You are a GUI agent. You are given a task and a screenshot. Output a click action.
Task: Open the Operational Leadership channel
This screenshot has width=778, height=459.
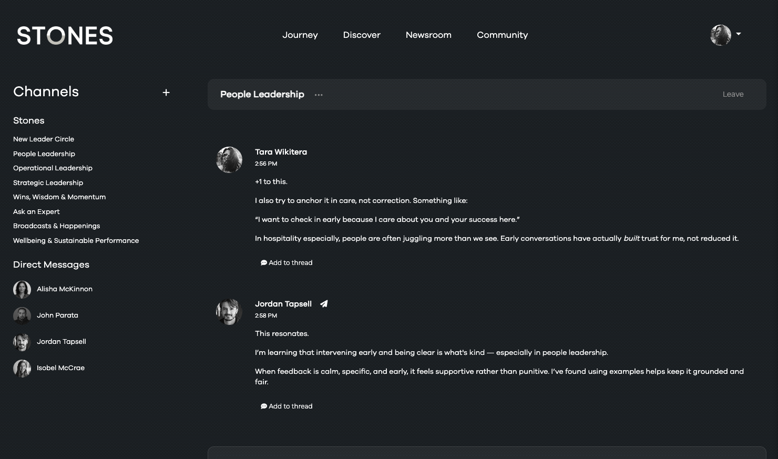53,168
